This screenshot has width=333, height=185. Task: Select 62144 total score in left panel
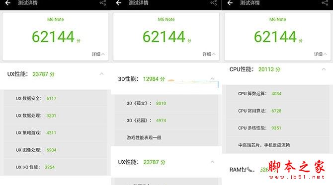pyautogui.click(x=53, y=37)
